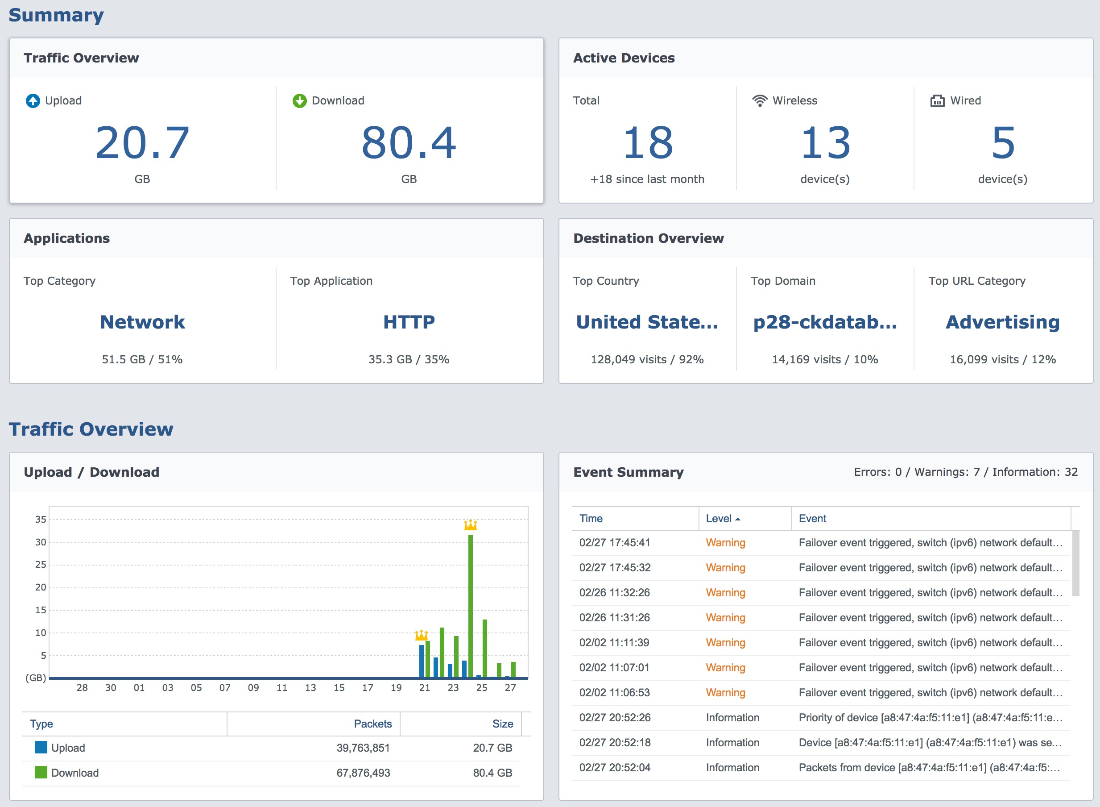Open the HTTP top application link
This screenshot has height=807, width=1100.
(x=409, y=322)
